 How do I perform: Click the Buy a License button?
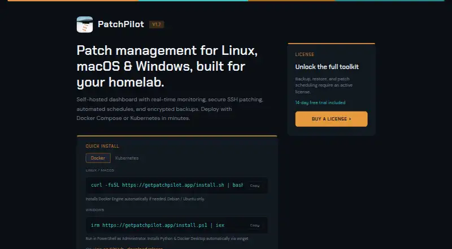331,119
